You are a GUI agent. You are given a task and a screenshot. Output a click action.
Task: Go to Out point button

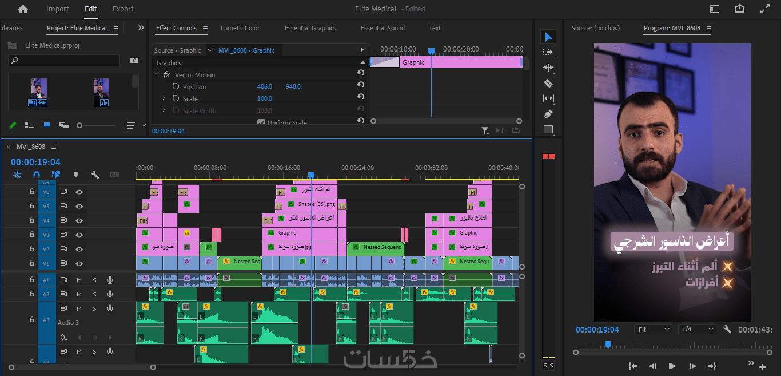(712, 366)
